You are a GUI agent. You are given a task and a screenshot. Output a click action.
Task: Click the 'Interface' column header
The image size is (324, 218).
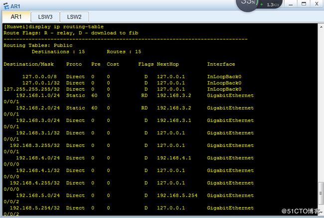pyautogui.click(x=221, y=64)
